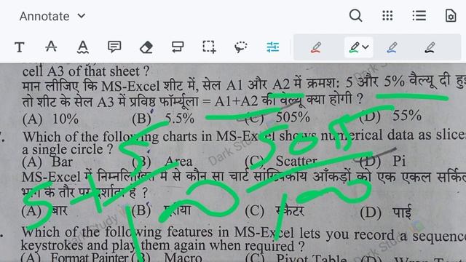This screenshot has width=466, height=262.
Task: Choose the red pen
Action: coord(316,47)
